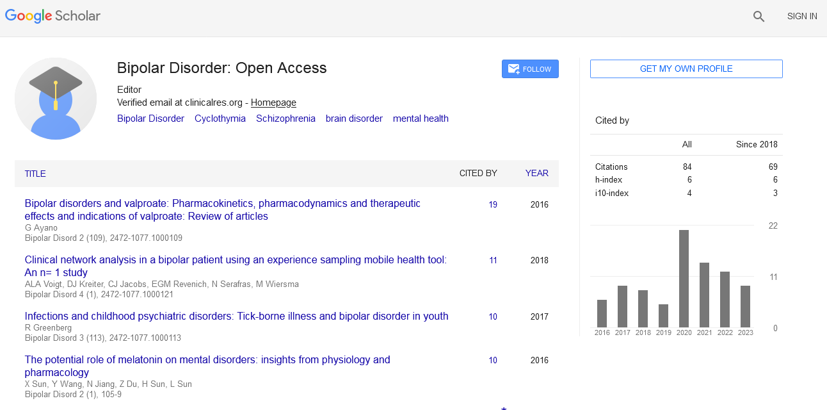
Task: Sort publications by Title column header
Action: coord(35,174)
